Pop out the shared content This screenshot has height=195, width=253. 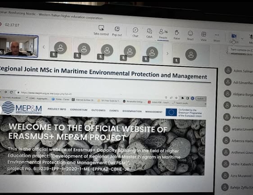117,31
